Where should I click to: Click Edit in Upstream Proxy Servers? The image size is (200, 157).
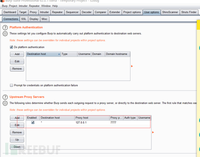(17, 125)
